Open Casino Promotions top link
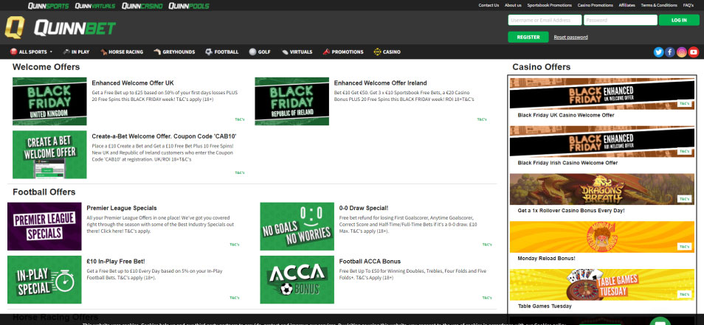The width and height of the screenshot is (704, 325). [595, 5]
